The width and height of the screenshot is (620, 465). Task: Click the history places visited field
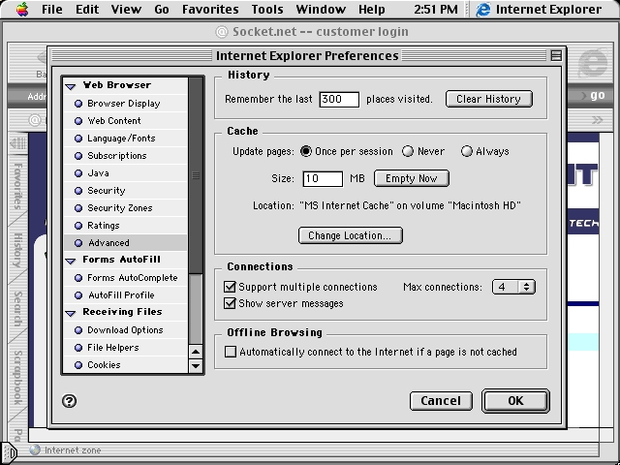coord(339,99)
